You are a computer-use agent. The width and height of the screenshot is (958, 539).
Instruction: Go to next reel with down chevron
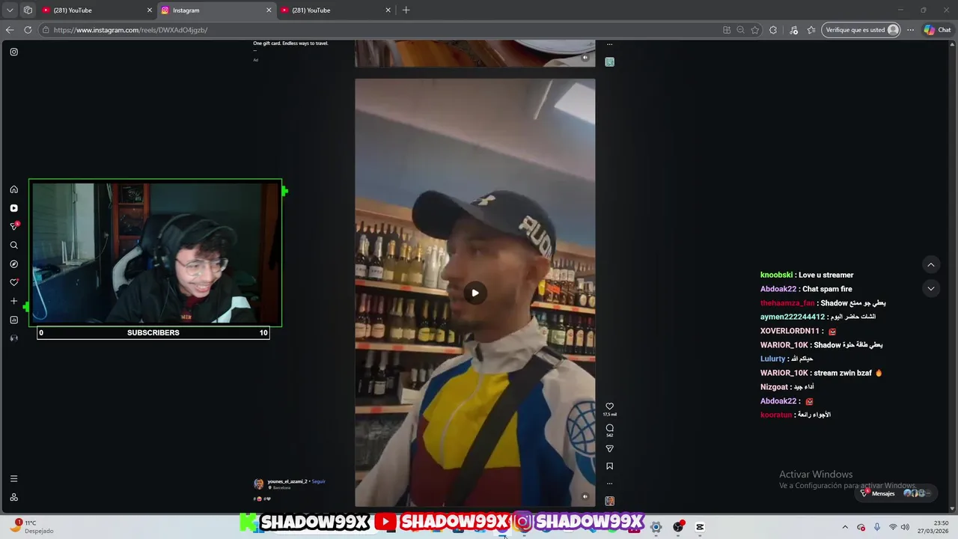point(931,288)
